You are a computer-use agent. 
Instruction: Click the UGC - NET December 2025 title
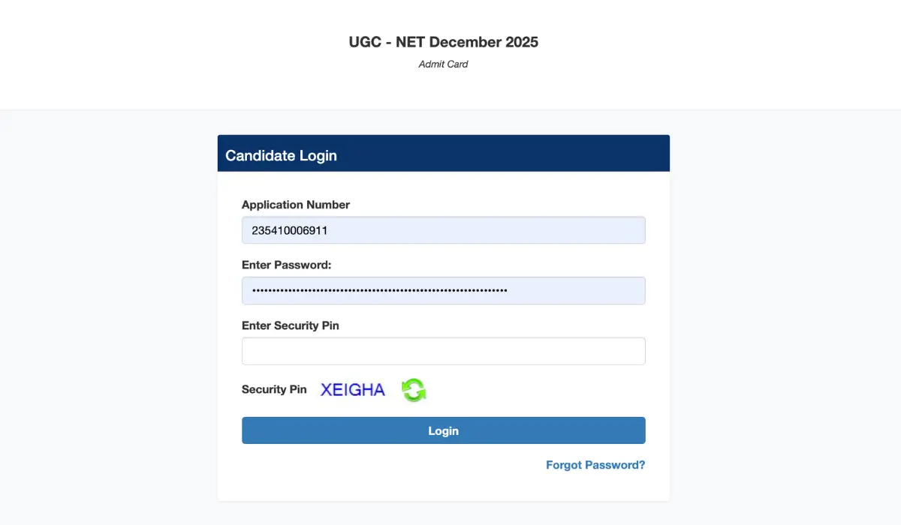pos(443,42)
